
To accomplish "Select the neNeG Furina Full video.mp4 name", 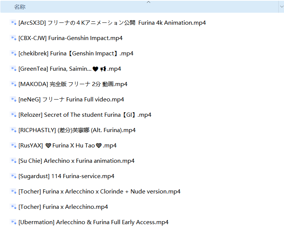I will (x=71, y=100).
